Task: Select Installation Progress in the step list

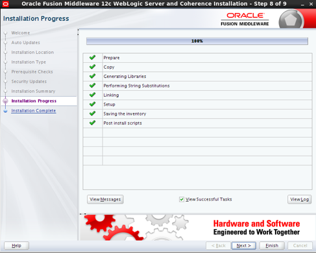Action: coord(34,101)
